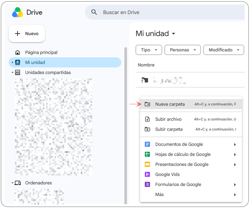
Task: Select 'Documentos de Google' menu entry
Action: pyautogui.click(x=191, y=144)
